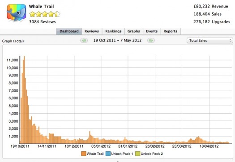Switch to the Dashboard tab

tap(69, 31)
